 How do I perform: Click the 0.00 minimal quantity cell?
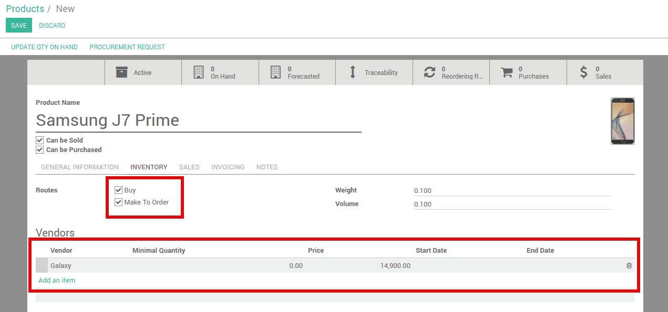(296, 266)
